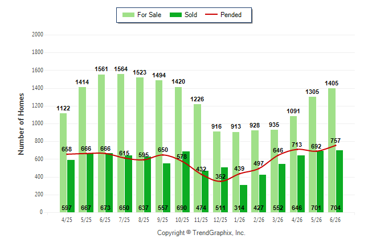Viewport: 368px width, 247px height.
Task: Click the Number of Homes axis title
Action: point(21,124)
